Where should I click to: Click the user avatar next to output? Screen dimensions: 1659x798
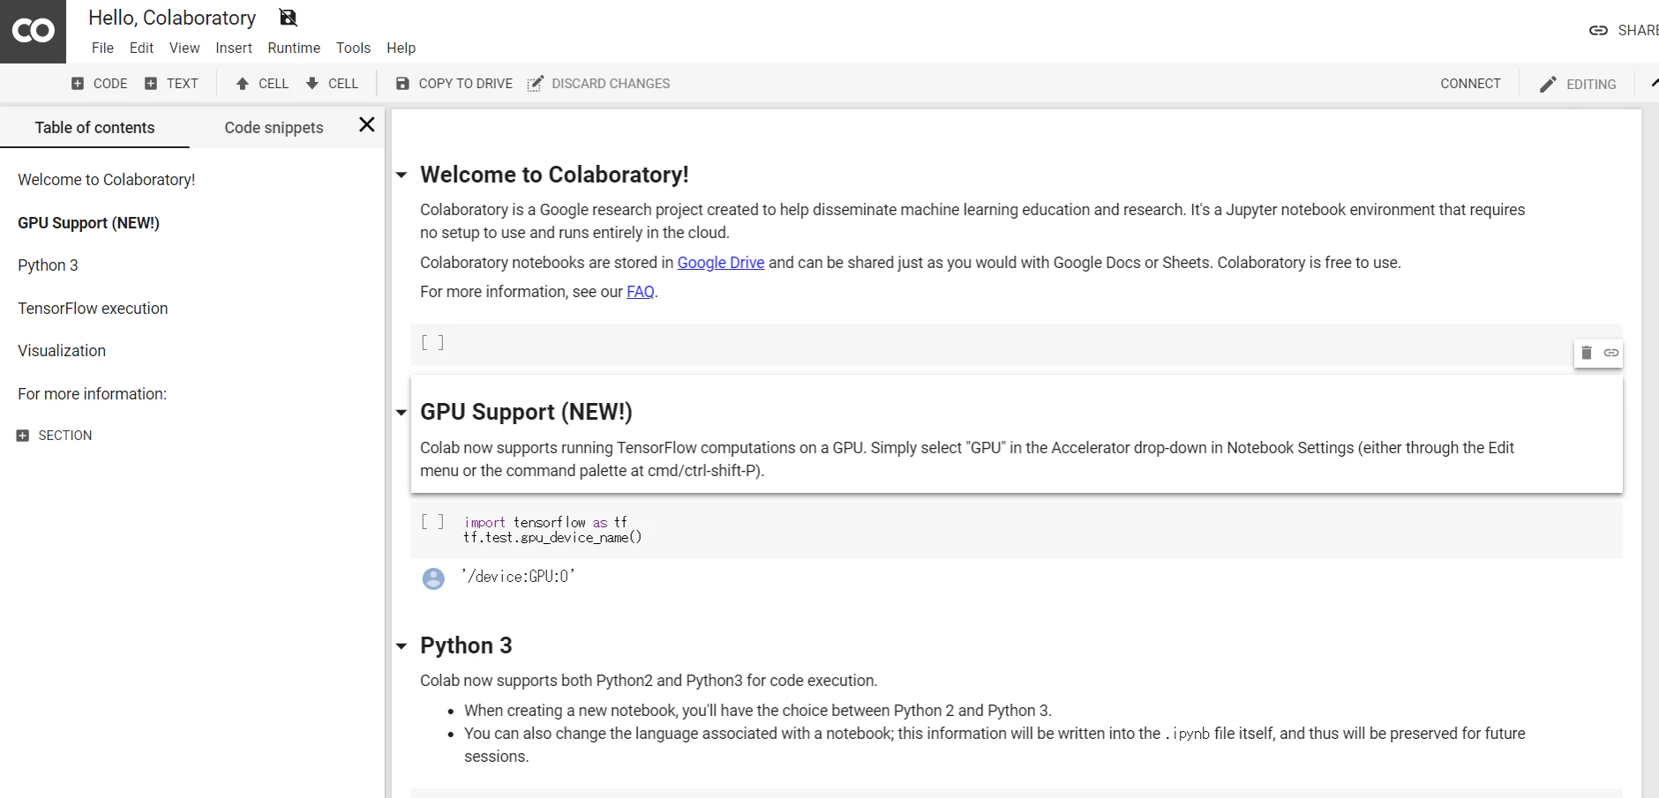433,578
